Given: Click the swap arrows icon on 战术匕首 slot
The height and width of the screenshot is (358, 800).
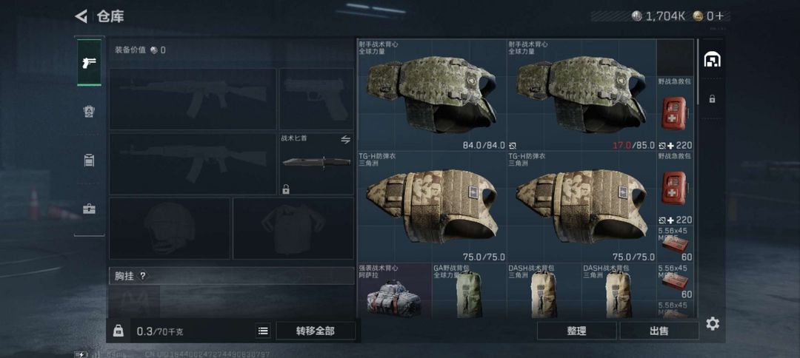Looking at the screenshot, I should (345, 140).
